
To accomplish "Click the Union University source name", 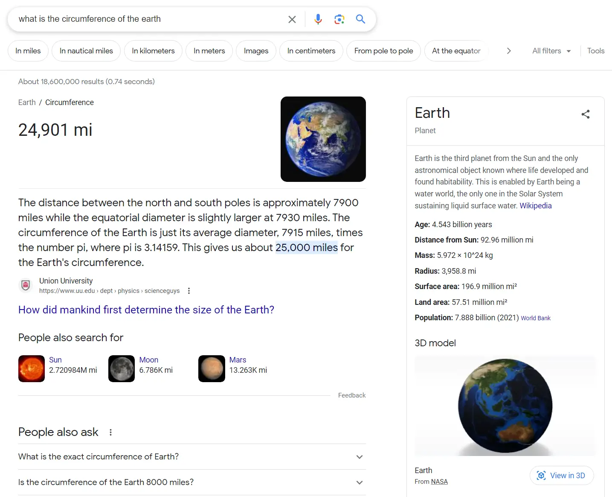I will (66, 281).
